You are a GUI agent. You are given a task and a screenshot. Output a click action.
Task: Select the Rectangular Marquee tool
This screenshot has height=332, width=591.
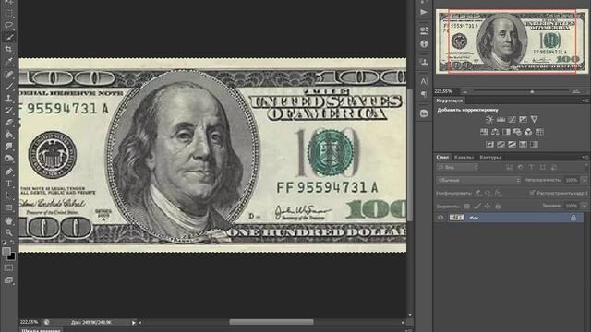tap(8, 13)
